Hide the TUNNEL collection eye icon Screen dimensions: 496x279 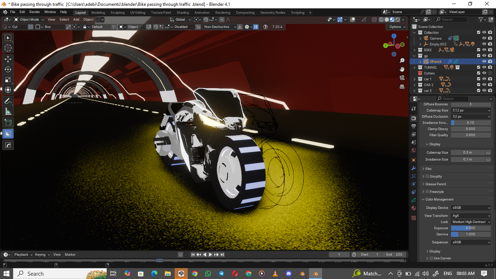484,67
